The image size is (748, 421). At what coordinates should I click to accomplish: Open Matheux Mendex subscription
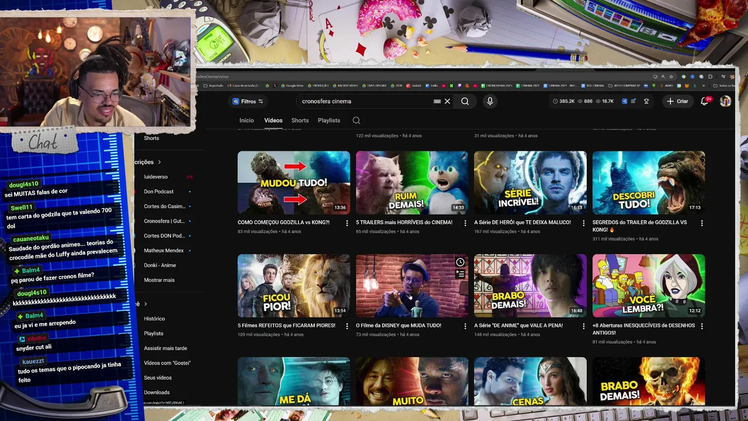point(164,250)
